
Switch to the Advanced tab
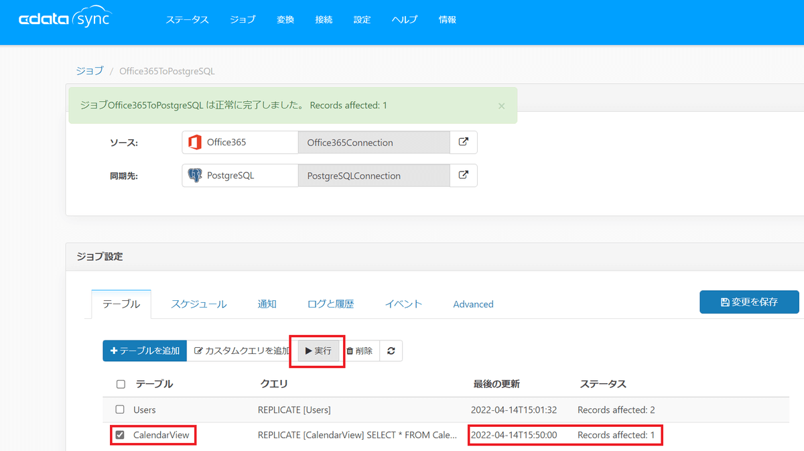pyautogui.click(x=473, y=304)
